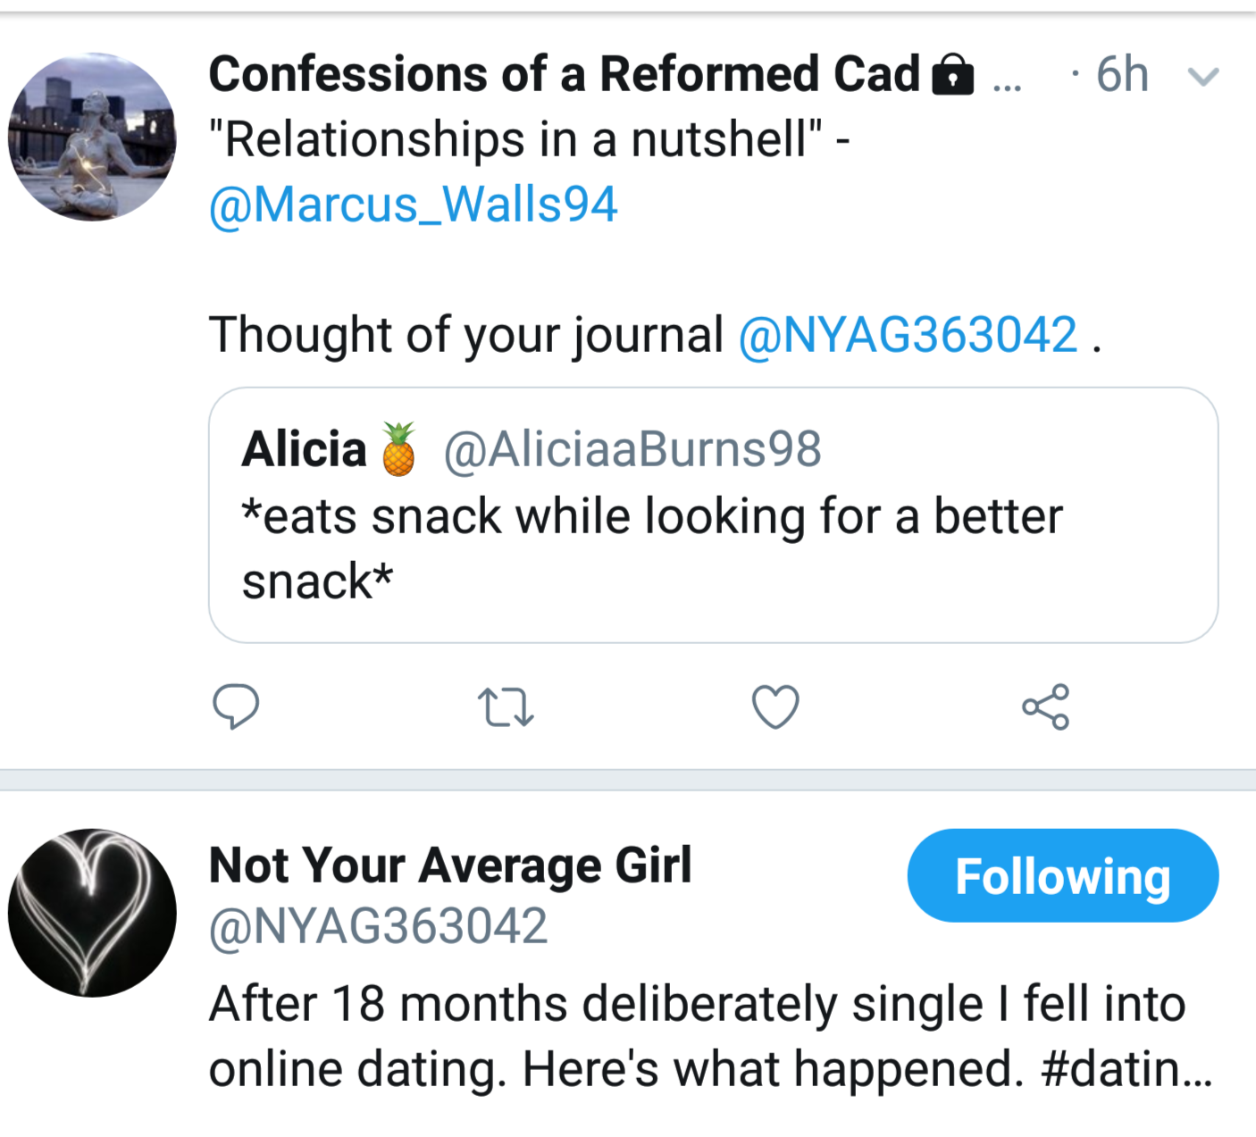
Task: Retweet the Reformed Cad tweet
Action: 506,706
